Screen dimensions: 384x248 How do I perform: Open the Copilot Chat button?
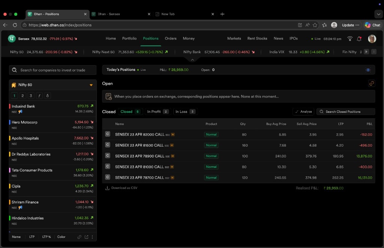[372, 25]
